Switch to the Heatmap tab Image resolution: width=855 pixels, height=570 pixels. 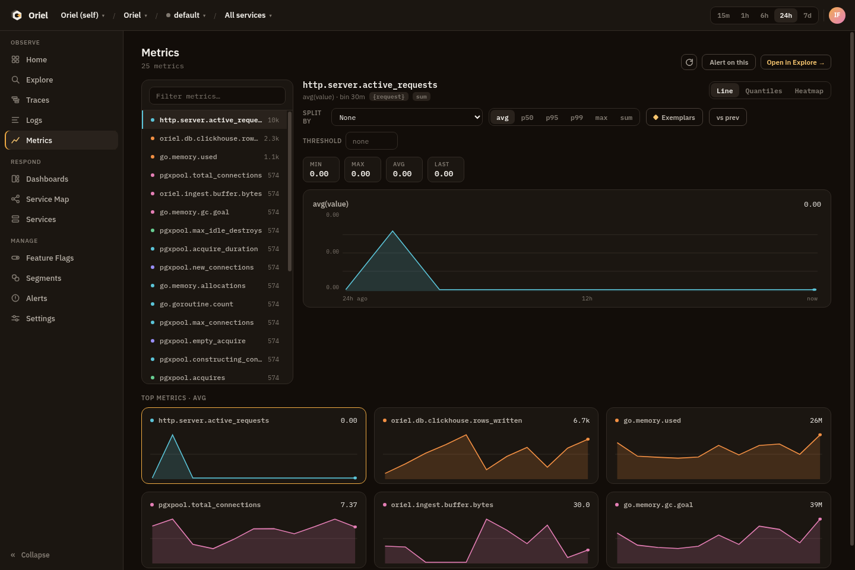click(809, 91)
